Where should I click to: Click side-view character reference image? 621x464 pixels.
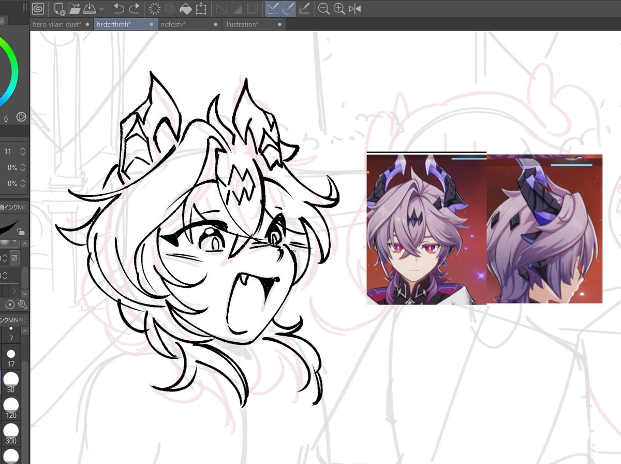(x=544, y=229)
